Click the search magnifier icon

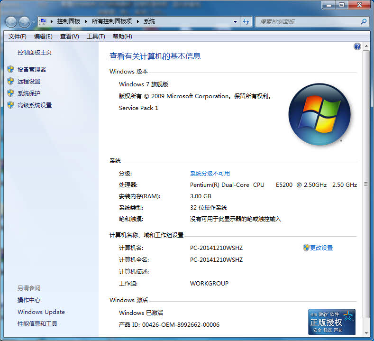click(364, 21)
